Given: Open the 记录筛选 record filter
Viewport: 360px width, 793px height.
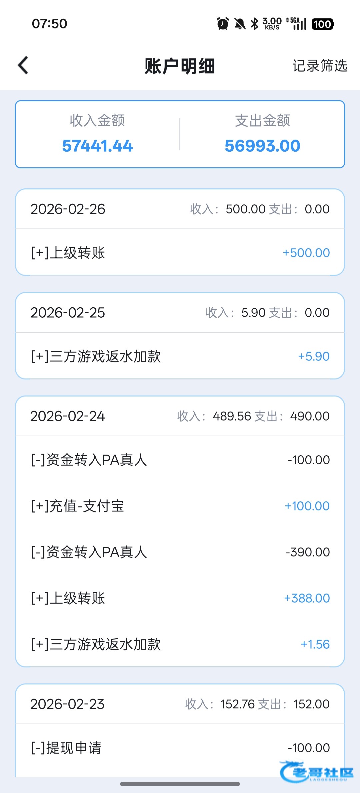Looking at the screenshot, I should (320, 66).
